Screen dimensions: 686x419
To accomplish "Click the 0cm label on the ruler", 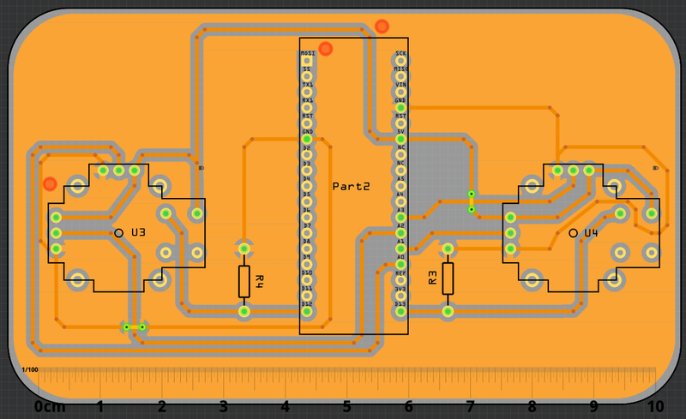I will click(x=49, y=406).
